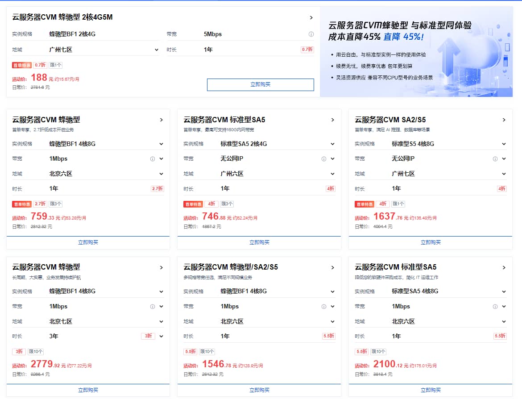Expand the 广州七区 region dropdown in top card
This screenshot has width=522, height=399.
[x=156, y=50]
